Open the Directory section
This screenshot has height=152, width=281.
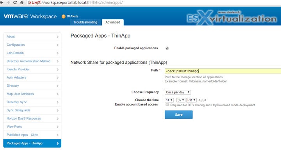(x=32, y=86)
